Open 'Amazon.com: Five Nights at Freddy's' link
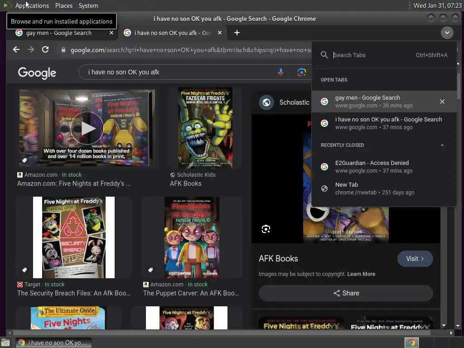 point(74,184)
